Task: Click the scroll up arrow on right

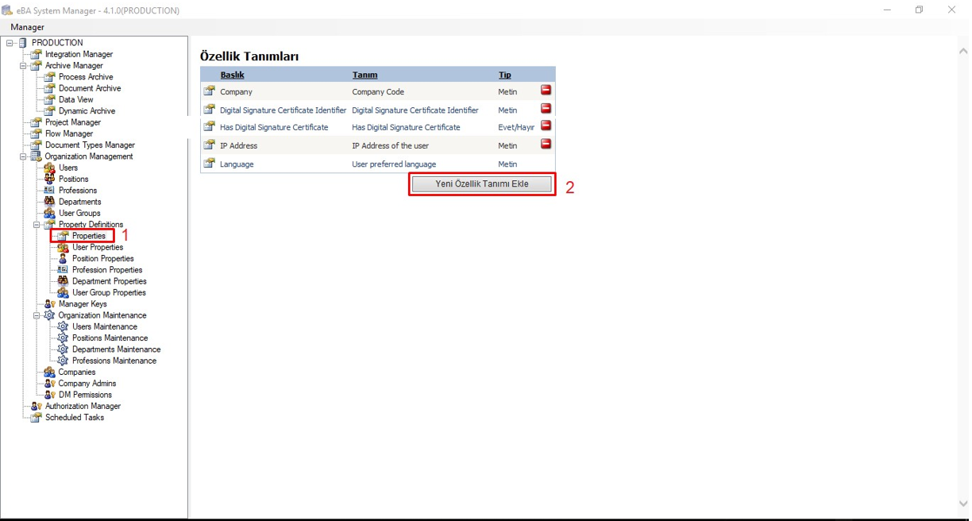Action: (964, 51)
